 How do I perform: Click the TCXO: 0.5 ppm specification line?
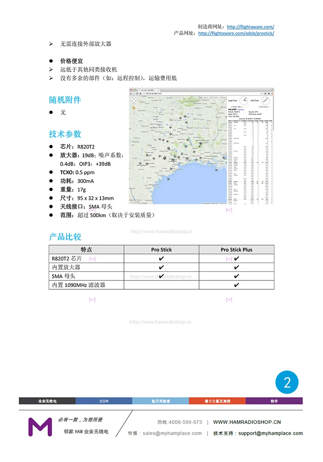coord(78,172)
